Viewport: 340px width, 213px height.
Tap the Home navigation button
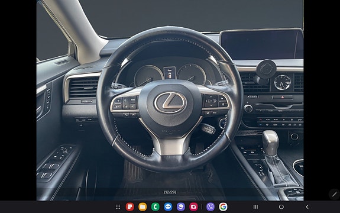(281, 207)
